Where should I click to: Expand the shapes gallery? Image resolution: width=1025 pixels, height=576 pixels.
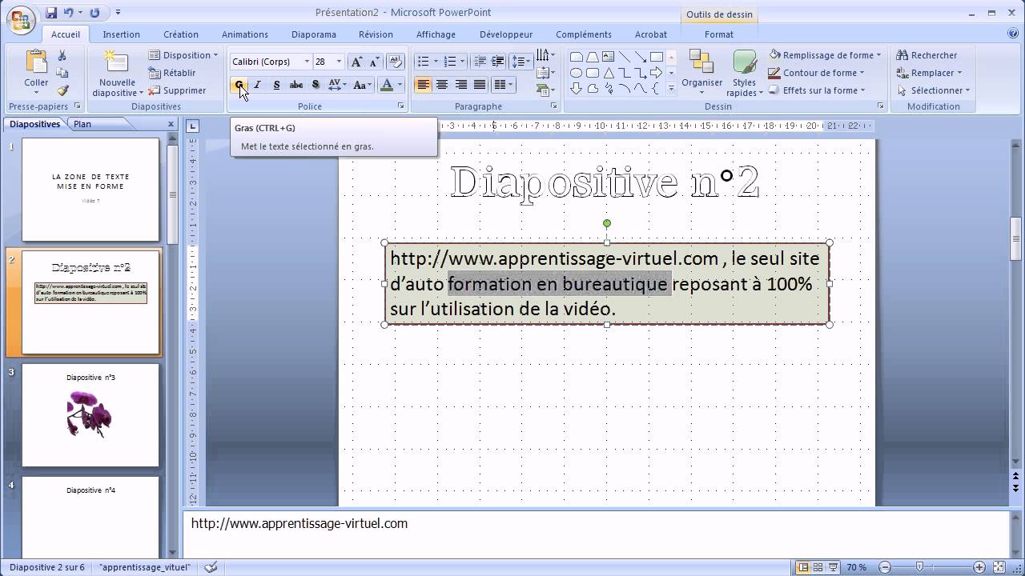pos(671,89)
